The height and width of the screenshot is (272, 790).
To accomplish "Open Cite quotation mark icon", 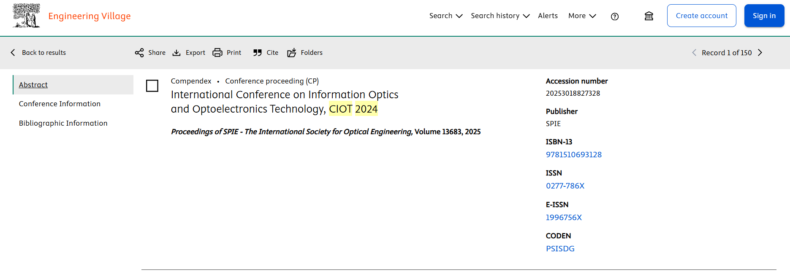I will tap(257, 53).
